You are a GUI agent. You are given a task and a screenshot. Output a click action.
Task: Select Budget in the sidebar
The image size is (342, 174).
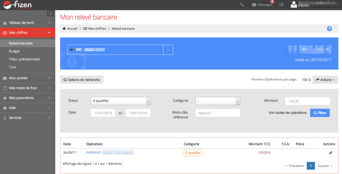(14, 51)
